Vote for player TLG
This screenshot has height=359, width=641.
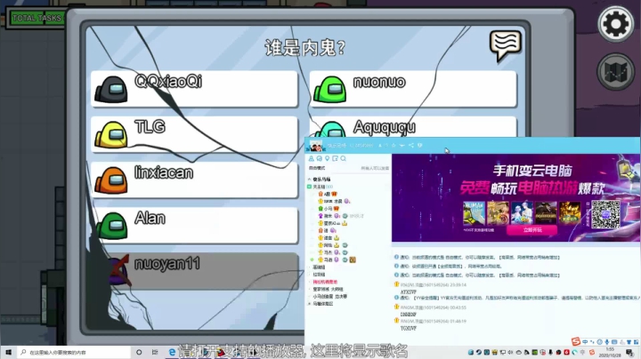pos(194,135)
